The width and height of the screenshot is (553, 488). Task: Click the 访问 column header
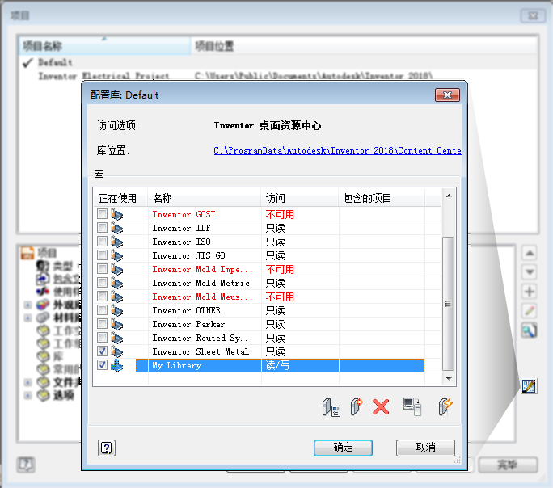300,198
